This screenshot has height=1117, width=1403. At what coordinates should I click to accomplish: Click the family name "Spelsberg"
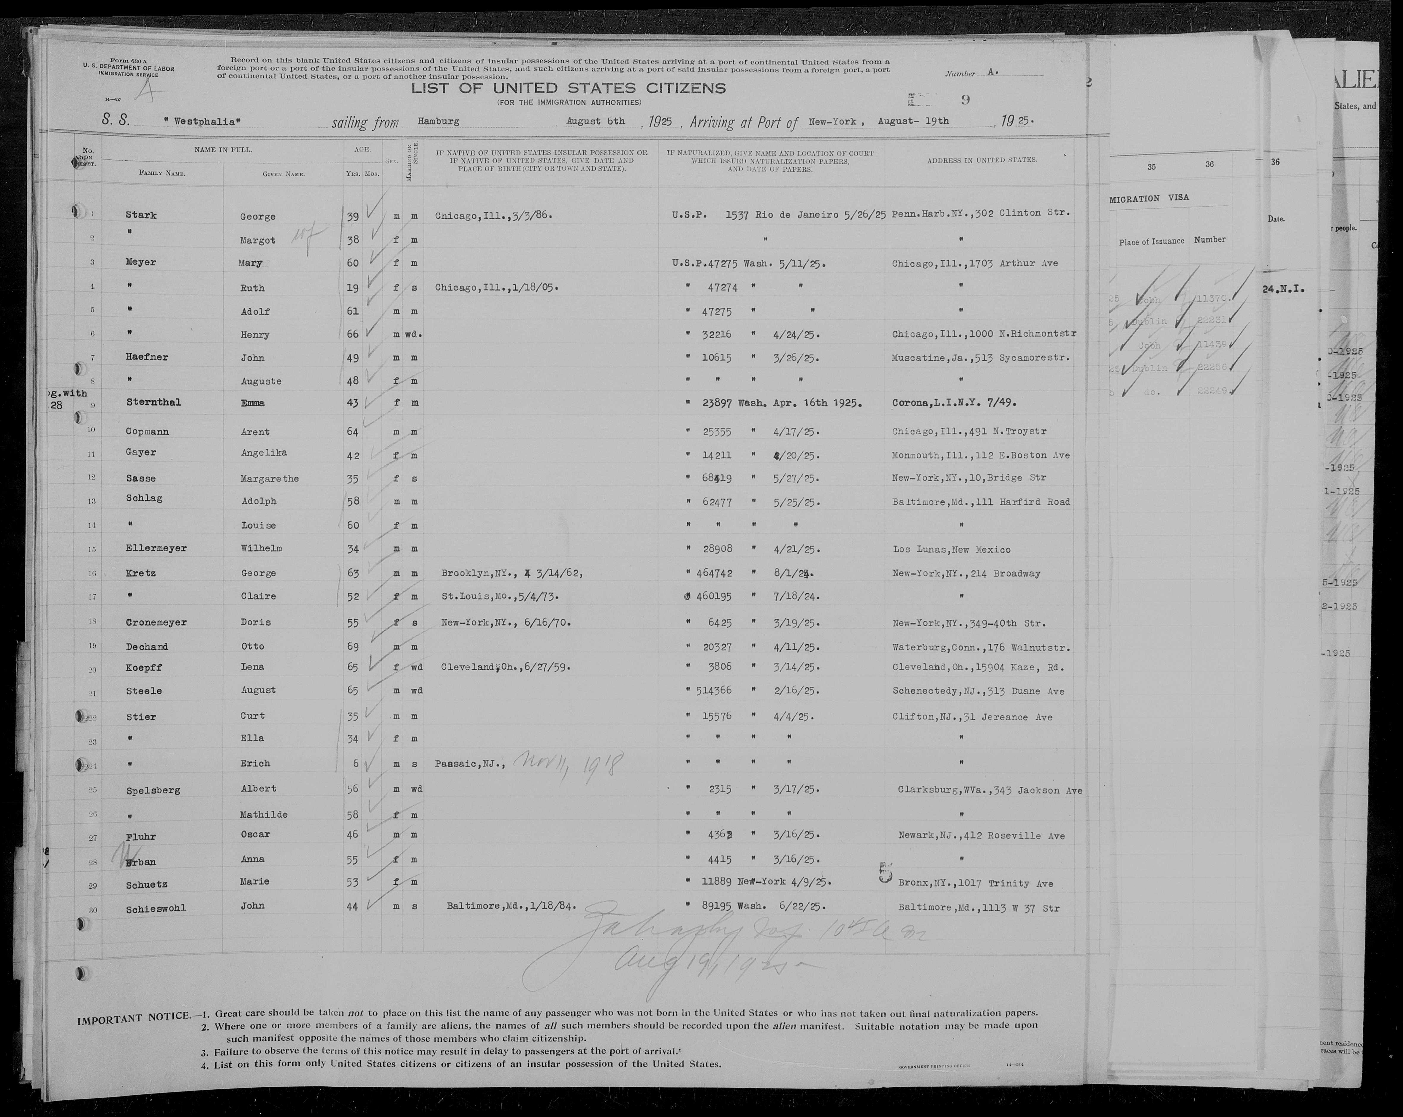click(153, 791)
